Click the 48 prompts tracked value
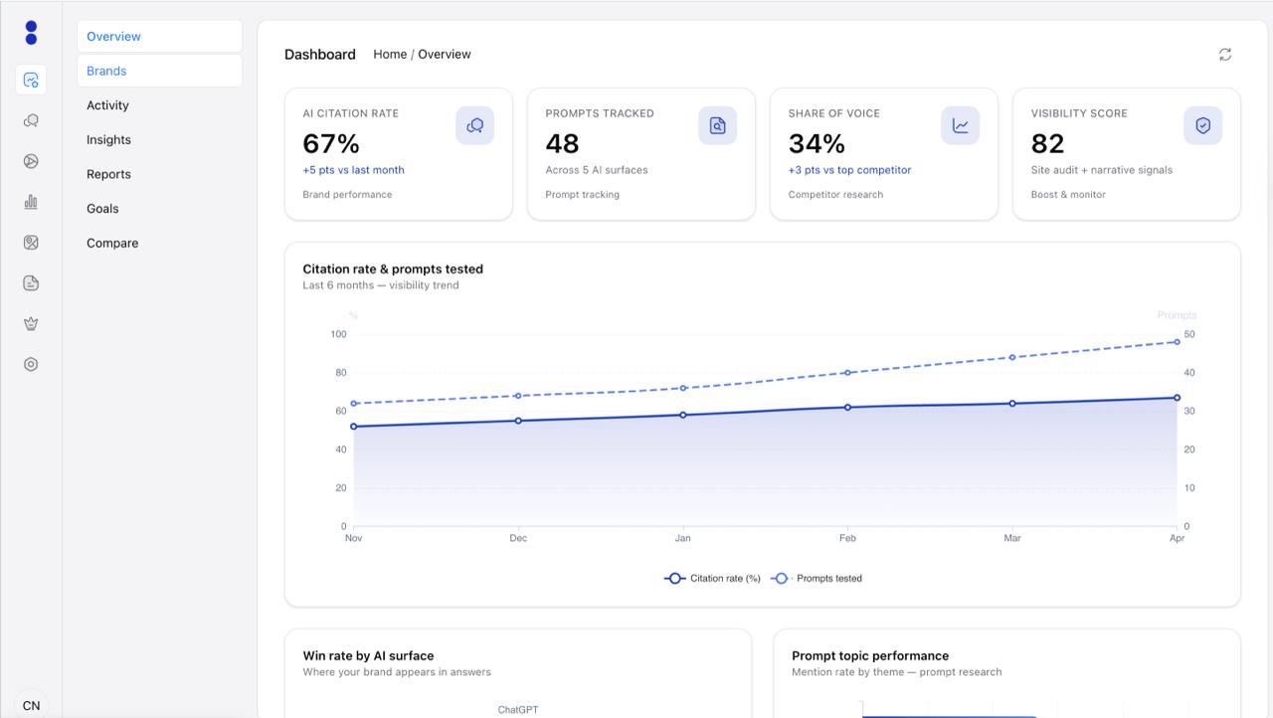 [x=562, y=143]
